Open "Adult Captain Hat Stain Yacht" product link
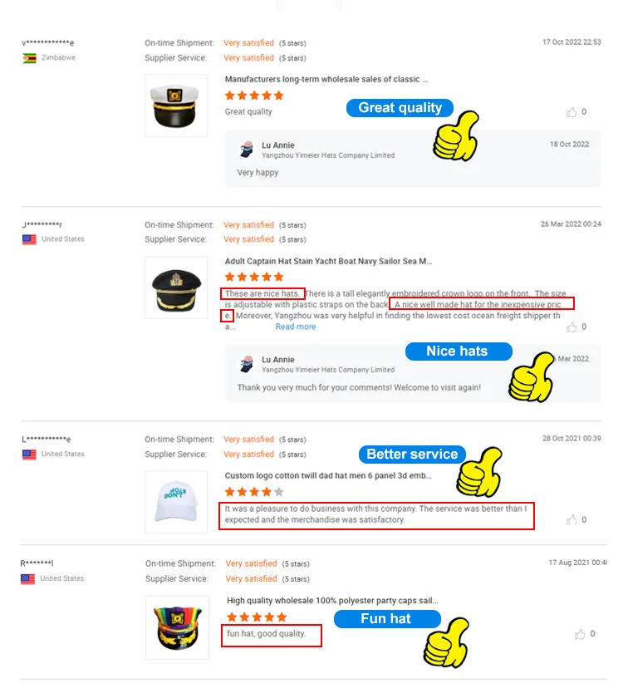This screenshot has width=623, height=698. [328, 261]
